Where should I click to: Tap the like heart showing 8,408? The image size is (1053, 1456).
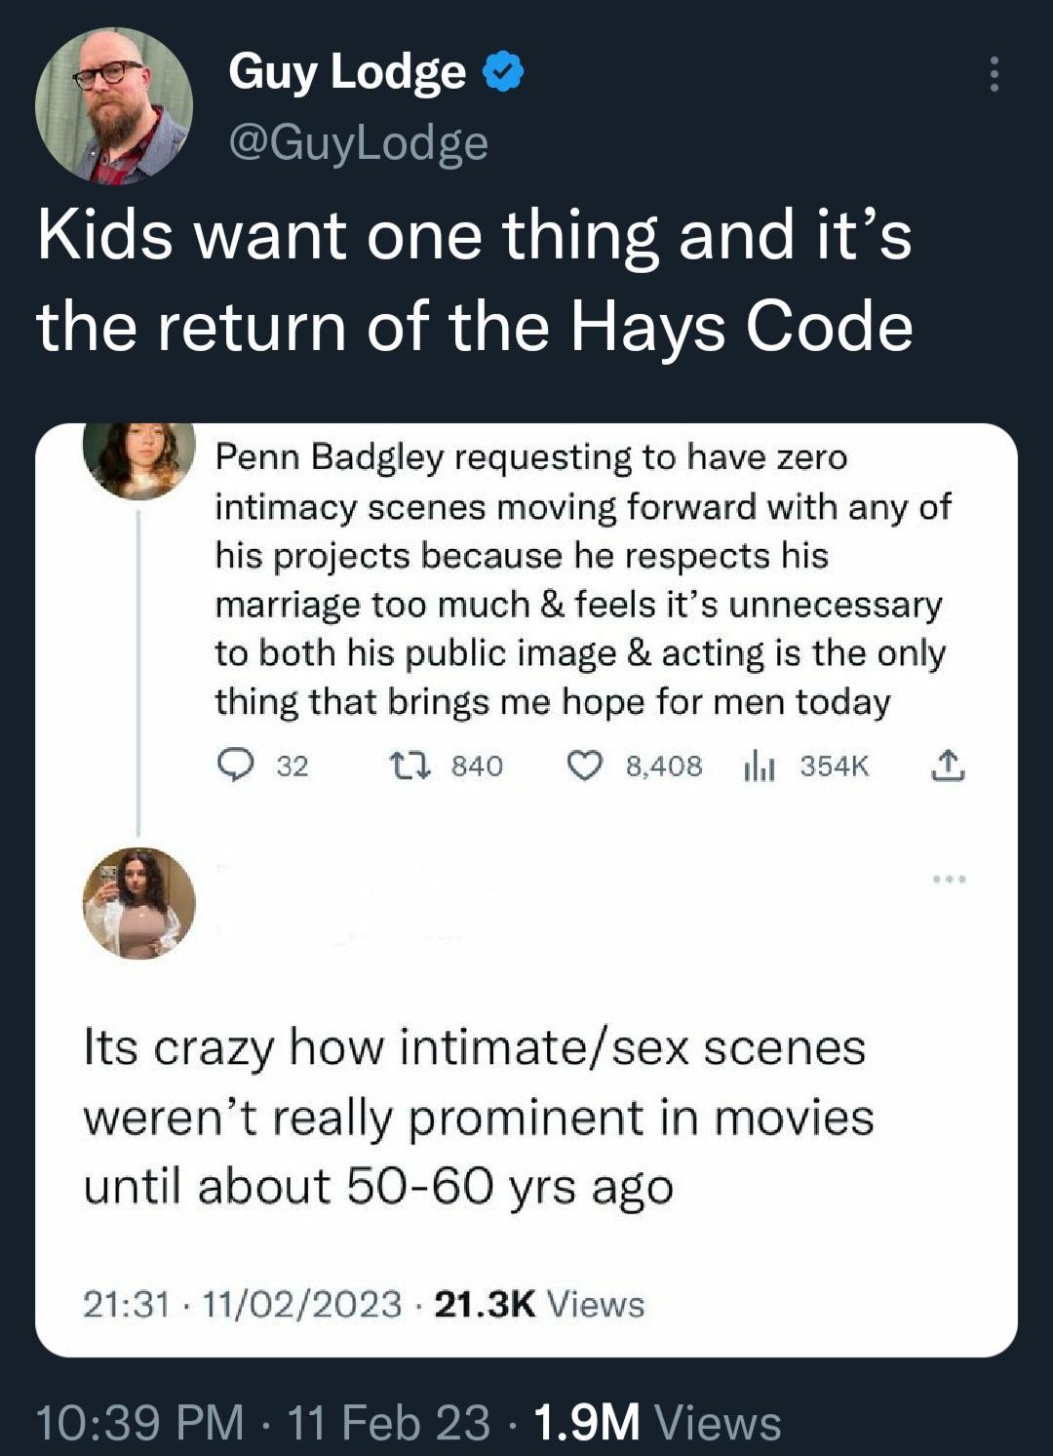(584, 767)
